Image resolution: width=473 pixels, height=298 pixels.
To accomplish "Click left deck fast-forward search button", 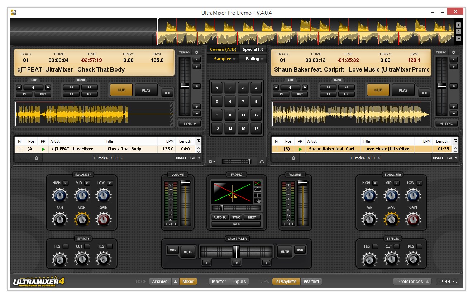I will click(x=90, y=94).
